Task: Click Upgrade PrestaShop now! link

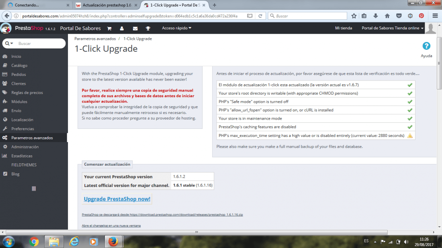Action: click(117, 199)
